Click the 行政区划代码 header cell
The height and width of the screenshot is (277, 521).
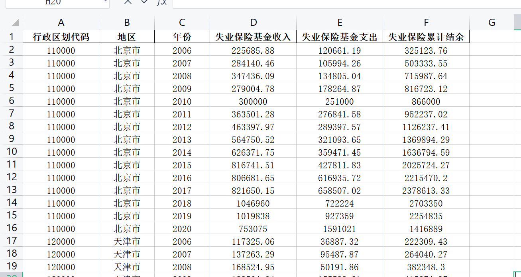coord(61,37)
